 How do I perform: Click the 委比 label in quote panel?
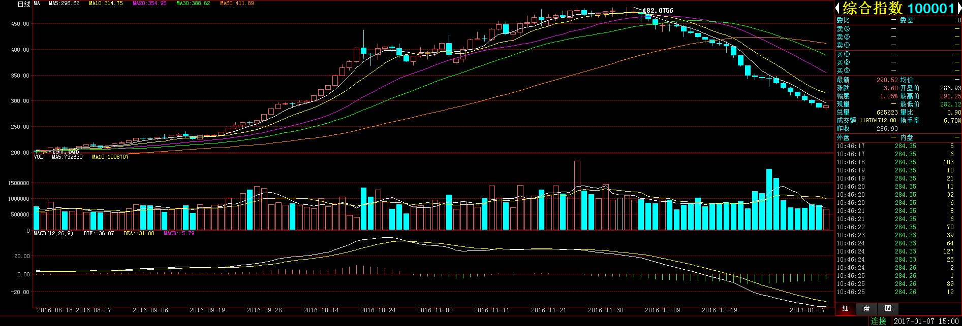point(843,20)
